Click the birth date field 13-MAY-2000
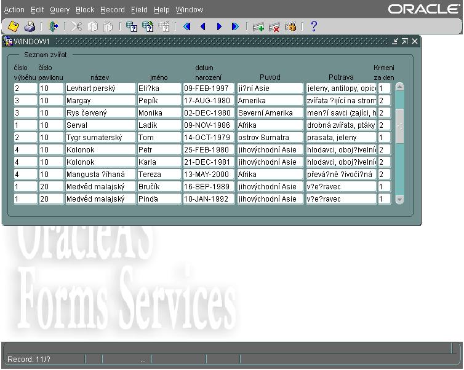 coord(208,175)
